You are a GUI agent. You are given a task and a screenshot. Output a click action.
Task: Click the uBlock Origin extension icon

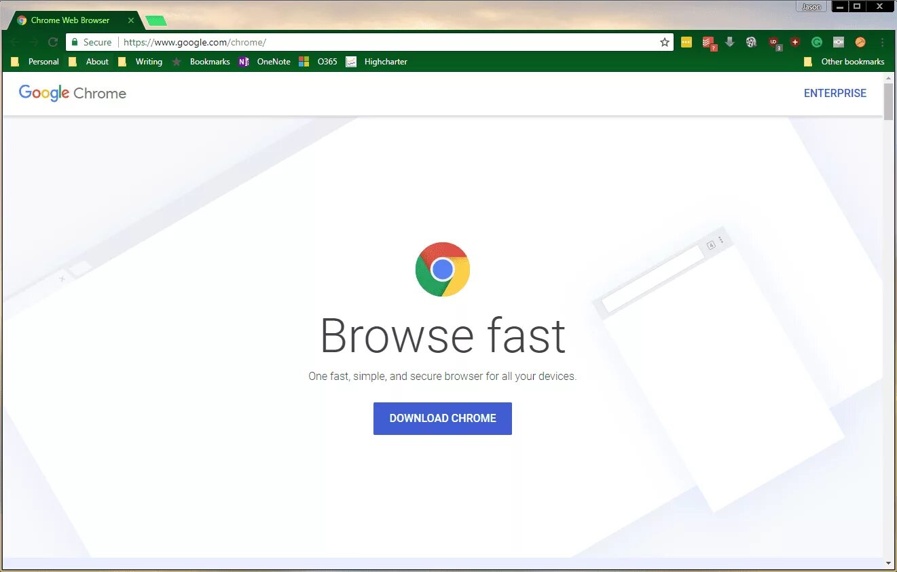(774, 41)
